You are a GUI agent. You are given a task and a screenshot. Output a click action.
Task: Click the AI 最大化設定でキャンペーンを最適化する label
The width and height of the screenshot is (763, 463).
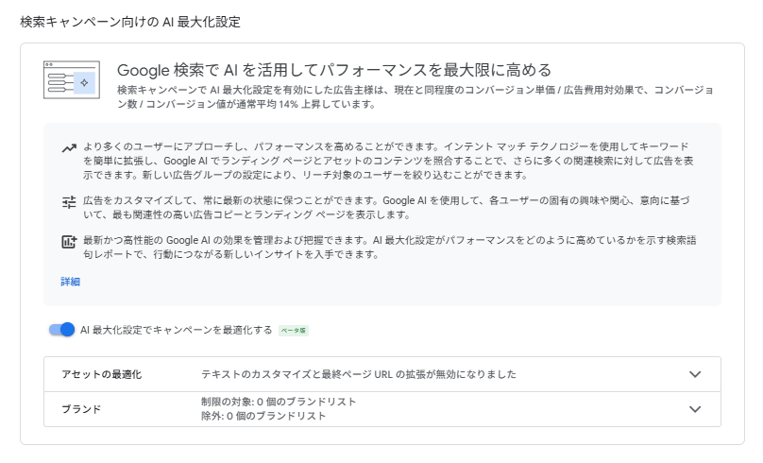(x=177, y=330)
